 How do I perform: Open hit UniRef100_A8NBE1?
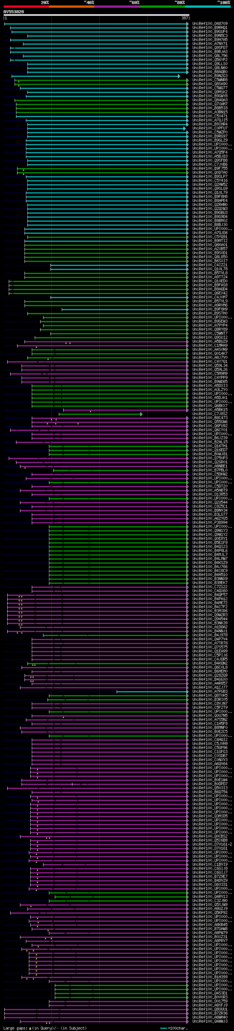pos(210,466)
